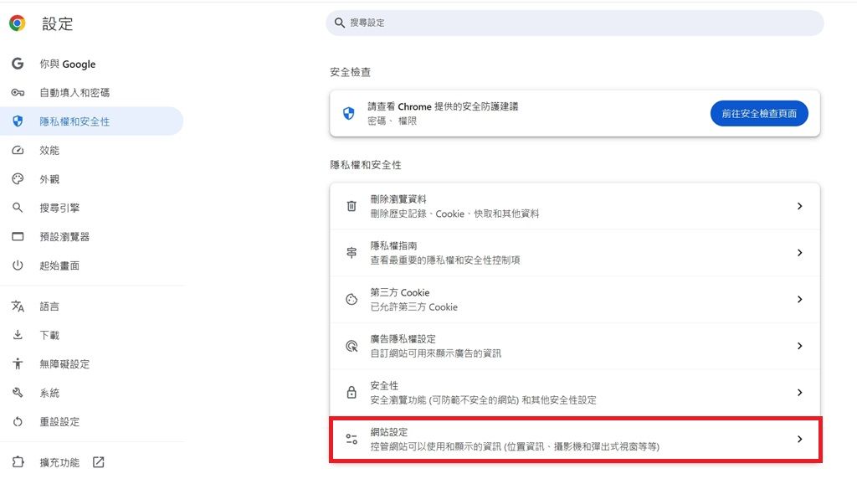The width and height of the screenshot is (857, 479).
Task: Click the signpost icon for 隱私權指南
Action: [352, 253]
